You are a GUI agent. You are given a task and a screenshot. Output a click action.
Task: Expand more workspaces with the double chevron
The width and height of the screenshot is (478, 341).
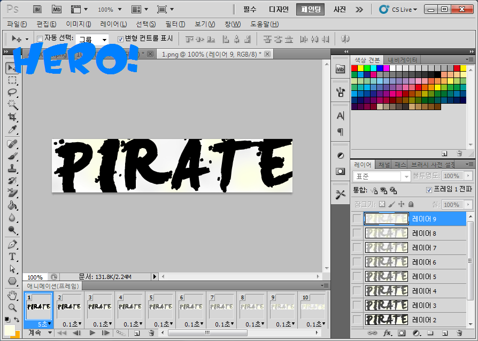(x=359, y=10)
